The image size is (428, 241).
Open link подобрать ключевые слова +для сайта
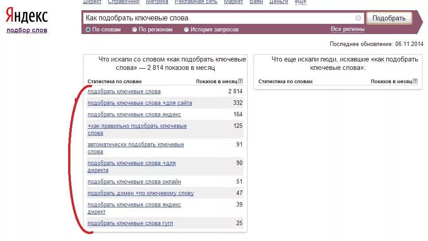coord(140,103)
